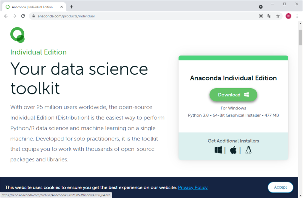Image resolution: width=303 pixels, height=198 pixels.
Task: Accept the cookies notice
Action: click(x=280, y=187)
